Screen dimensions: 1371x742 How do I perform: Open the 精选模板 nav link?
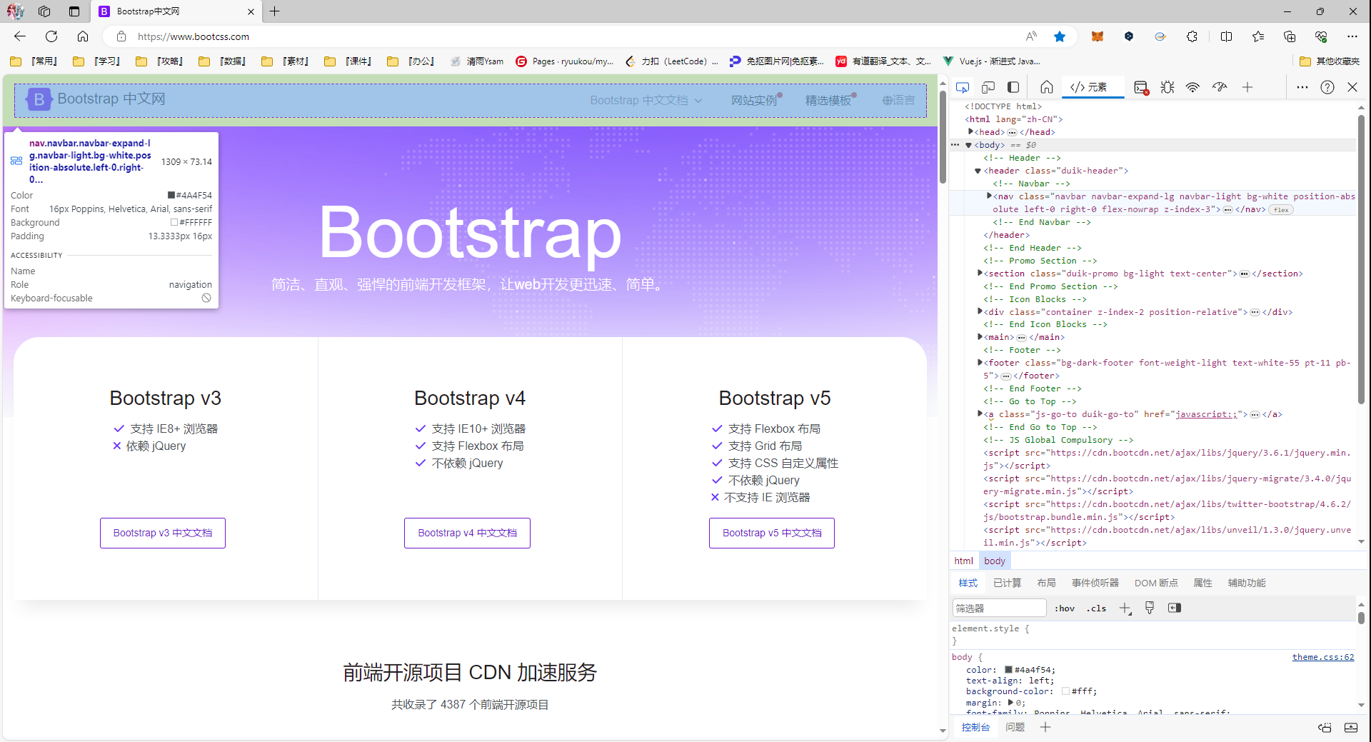830,101
